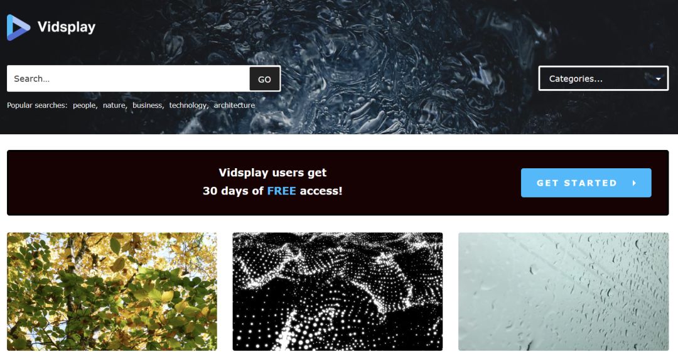
Task: Click the 'Popular searches:' label
Action: 37,105
